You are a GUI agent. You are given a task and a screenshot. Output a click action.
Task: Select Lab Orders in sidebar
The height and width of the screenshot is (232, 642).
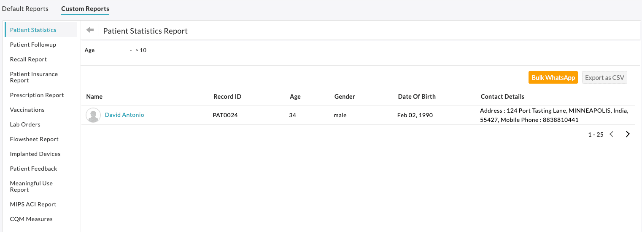click(x=25, y=124)
